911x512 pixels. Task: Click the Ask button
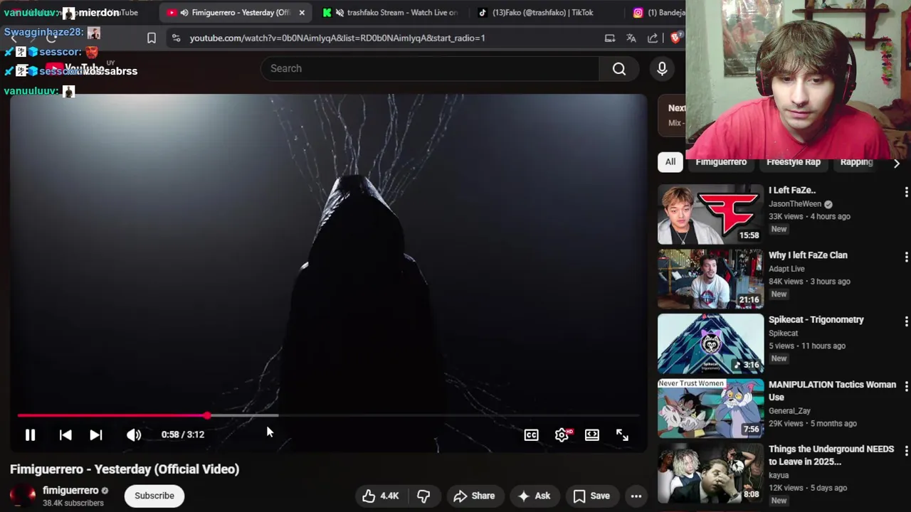pyautogui.click(x=535, y=496)
